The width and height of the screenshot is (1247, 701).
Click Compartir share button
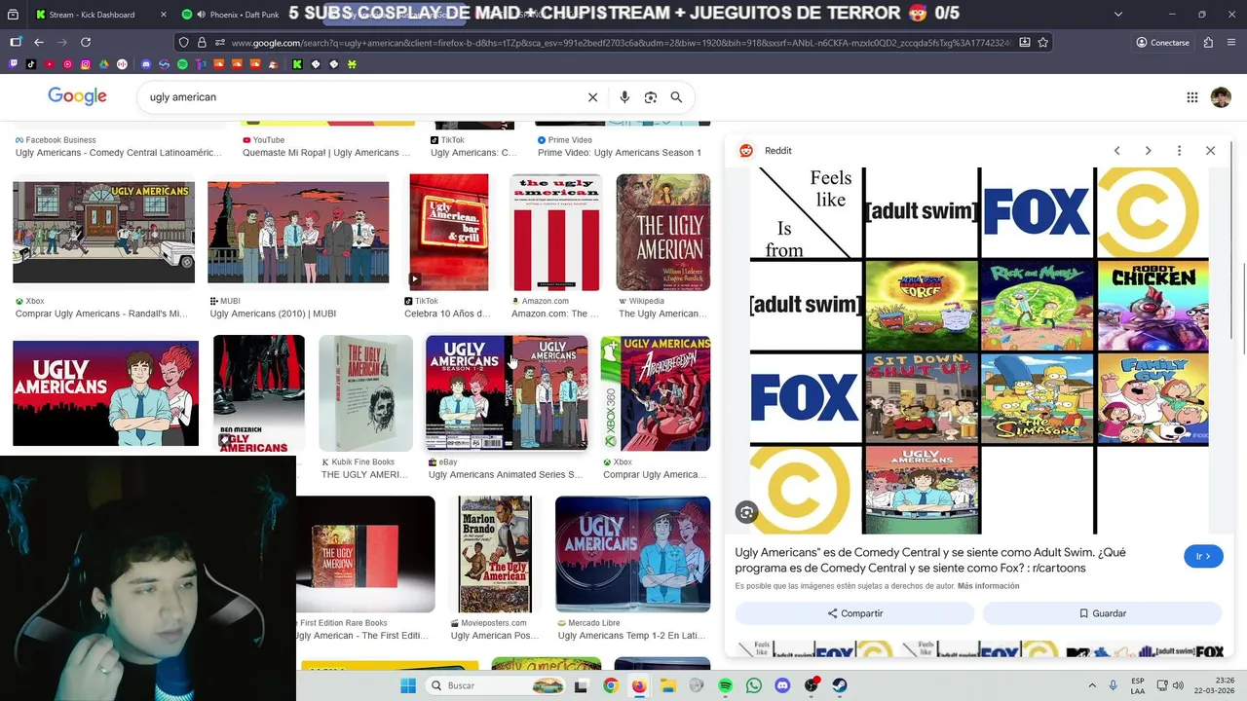tap(854, 613)
